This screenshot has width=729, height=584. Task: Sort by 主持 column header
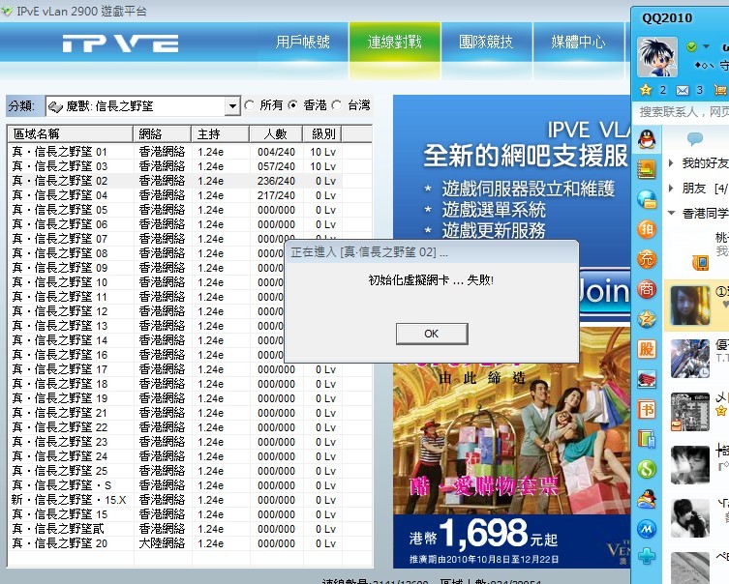(220, 134)
